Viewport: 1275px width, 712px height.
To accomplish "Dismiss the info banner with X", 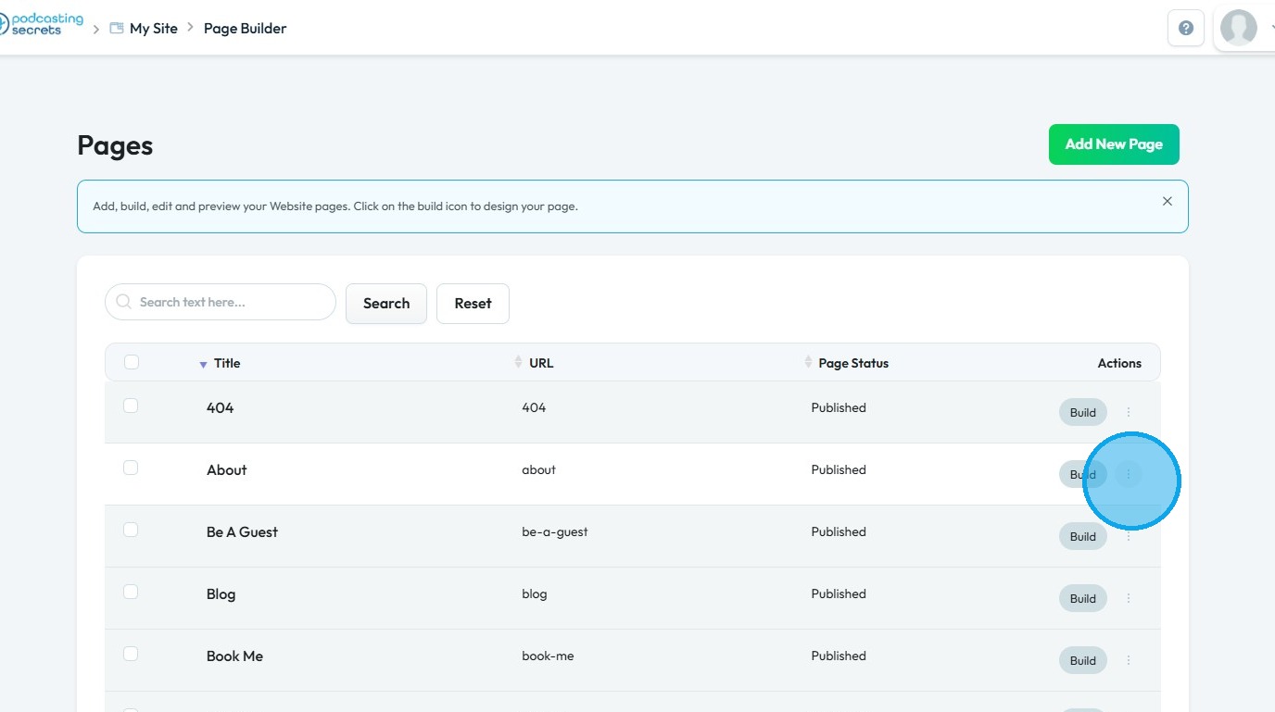I will (x=1167, y=201).
